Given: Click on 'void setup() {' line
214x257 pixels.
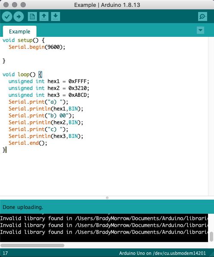Looking at the screenshot, I should (24, 40).
